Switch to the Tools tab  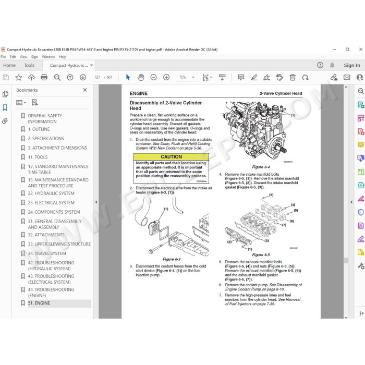29,65
